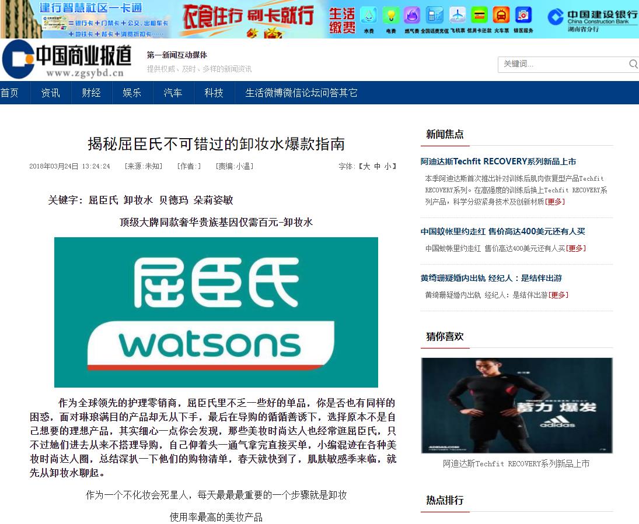Click the 新闻焦点 section heading

coord(445,135)
